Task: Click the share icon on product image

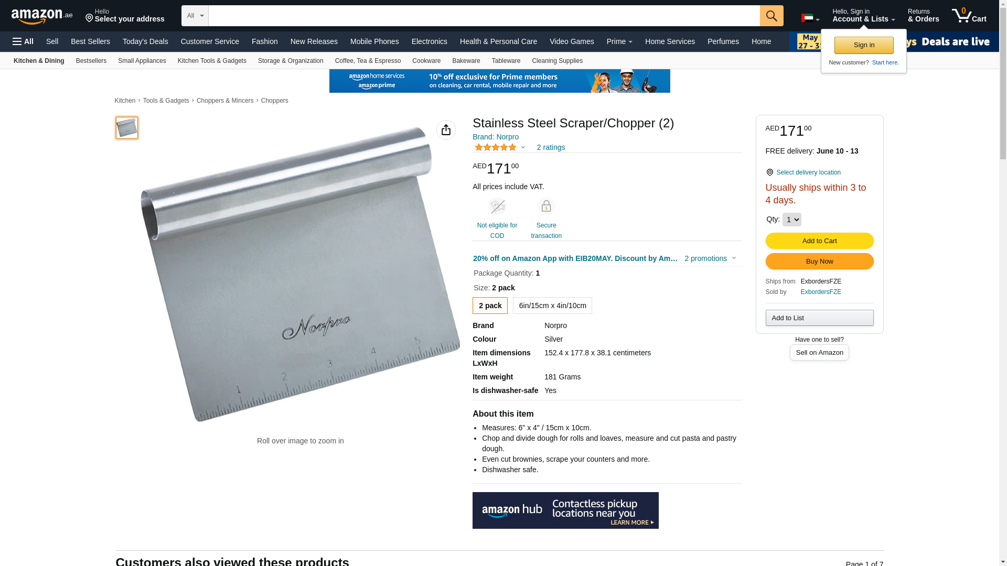Action: pyautogui.click(x=446, y=130)
